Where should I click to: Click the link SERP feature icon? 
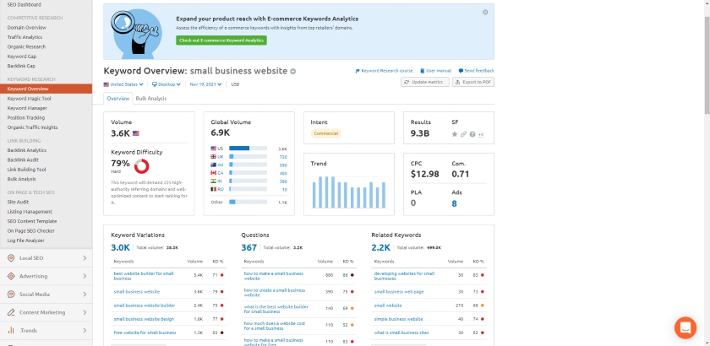464,134
